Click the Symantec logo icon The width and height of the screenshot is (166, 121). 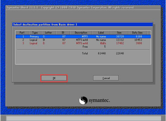(83, 100)
